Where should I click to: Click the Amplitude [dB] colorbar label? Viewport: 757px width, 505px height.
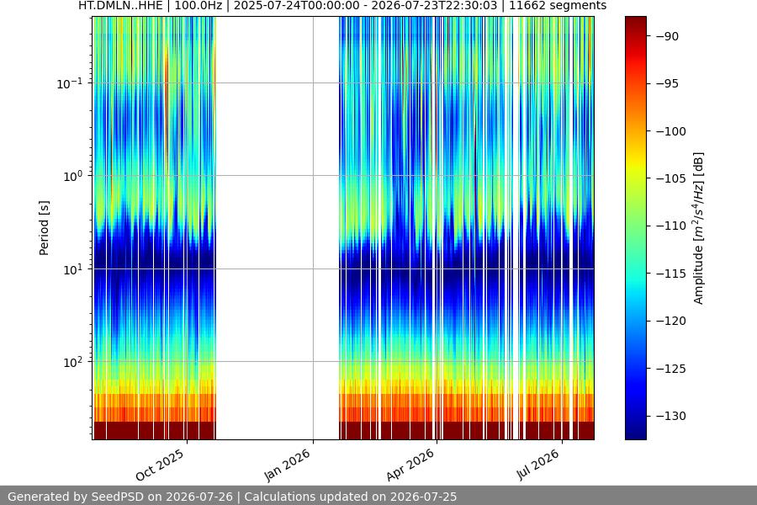point(699,228)
